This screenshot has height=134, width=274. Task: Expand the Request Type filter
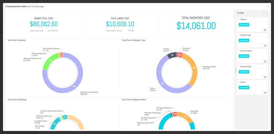tap(239, 35)
